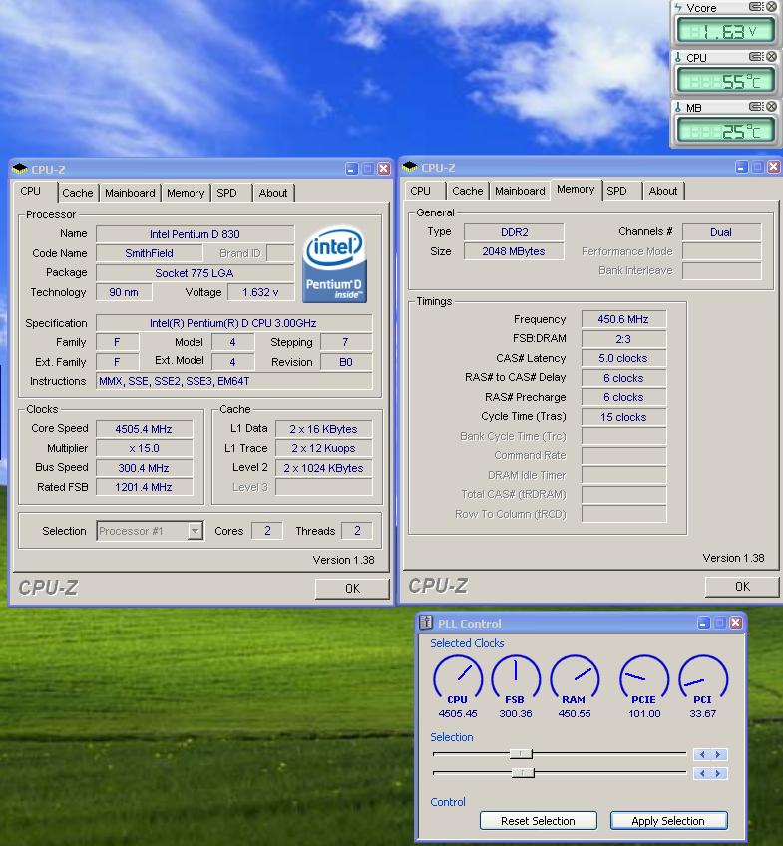The width and height of the screenshot is (783, 846).
Task: Click chip icon in left CPU-Z title bar
Action: [20, 169]
